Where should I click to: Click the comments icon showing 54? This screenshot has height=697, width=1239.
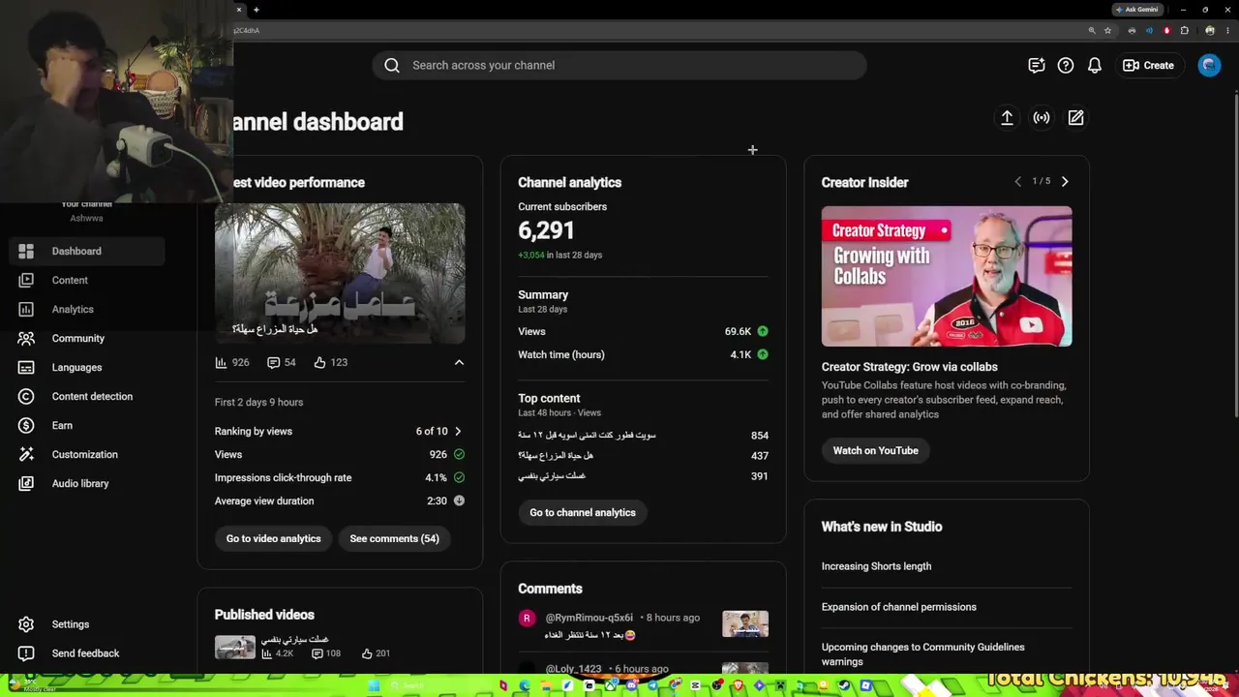(x=274, y=362)
